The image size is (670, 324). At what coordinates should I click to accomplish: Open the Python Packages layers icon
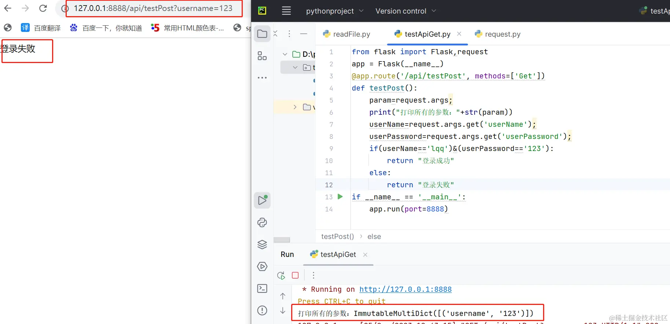tap(262, 244)
